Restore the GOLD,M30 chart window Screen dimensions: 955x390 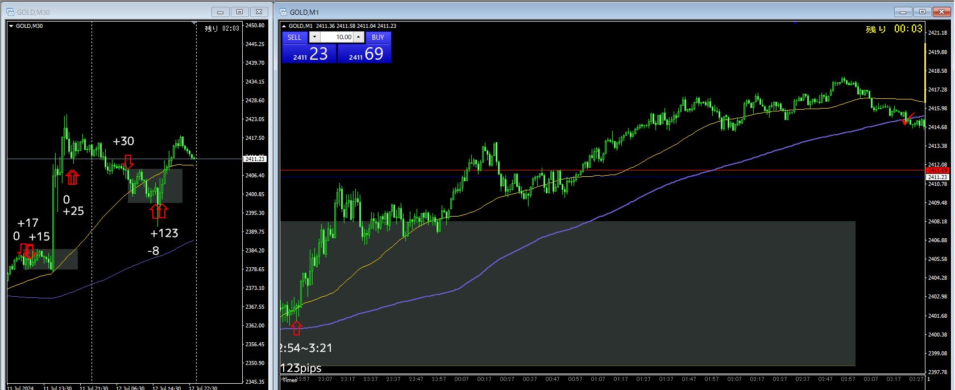(239, 12)
